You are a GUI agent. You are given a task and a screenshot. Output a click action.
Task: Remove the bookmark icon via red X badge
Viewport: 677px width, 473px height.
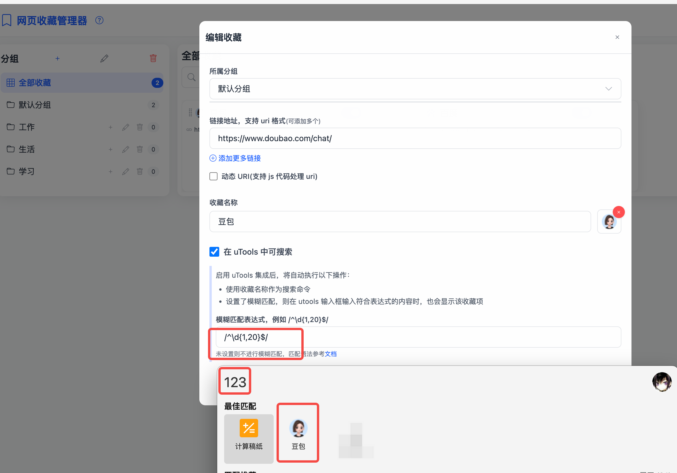click(x=618, y=212)
